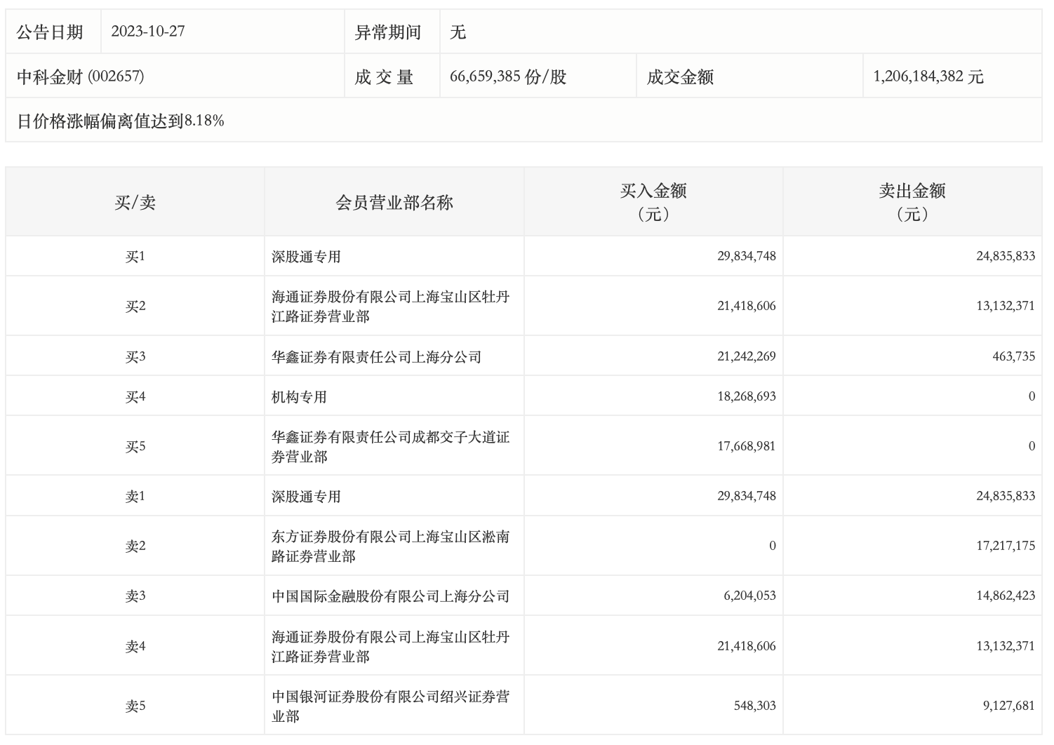Select 中国银河证券 绍兴证券营业部 in the 卖5 row
The width and height of the screenshot is (1054, 745).
point(390,706)
